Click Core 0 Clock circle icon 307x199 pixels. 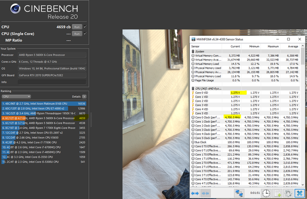tap(193, 117)
